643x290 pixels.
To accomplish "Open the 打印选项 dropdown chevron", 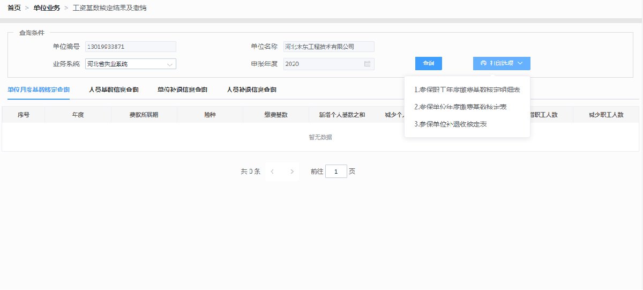I will tap(520, 63).
